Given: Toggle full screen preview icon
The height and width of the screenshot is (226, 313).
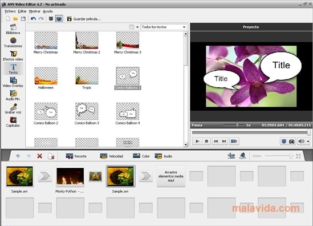Looking at the screenshot, I should [x=283, y=142].
